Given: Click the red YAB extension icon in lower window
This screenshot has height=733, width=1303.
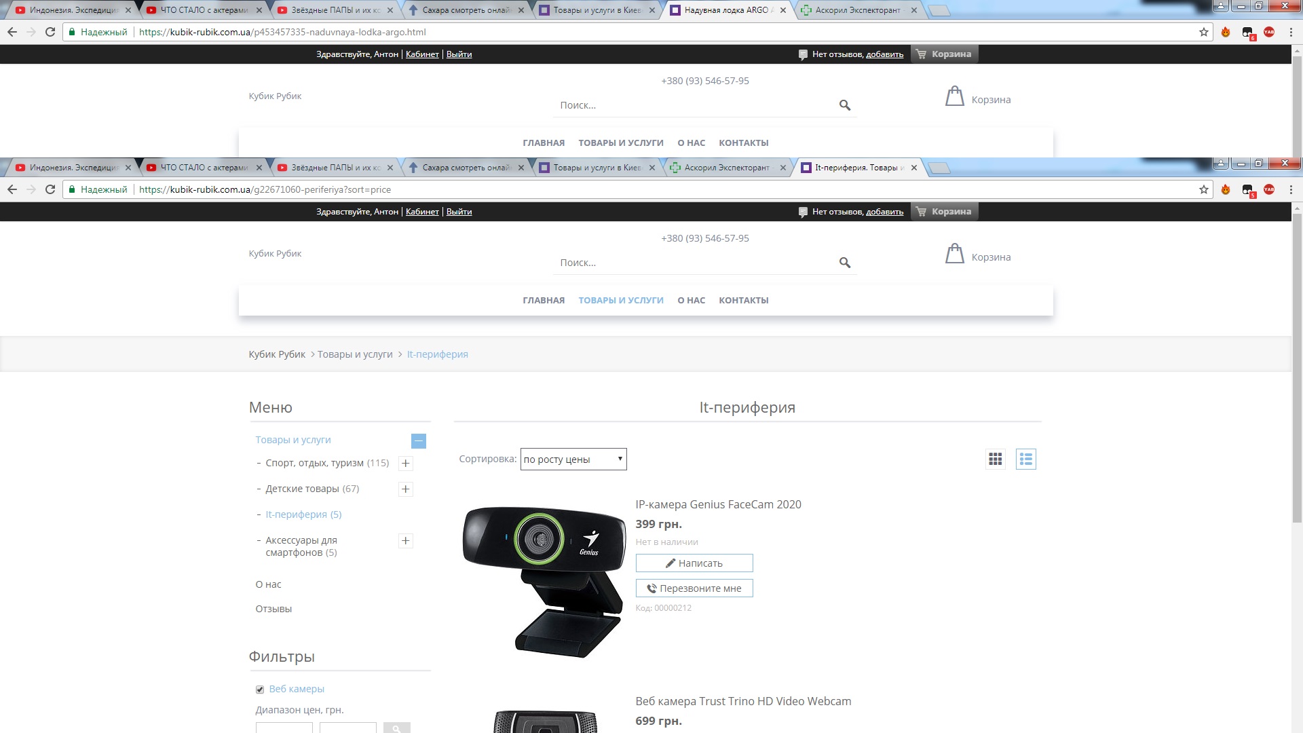Looking at the screenshot, I should click(x=1269, y=189).
